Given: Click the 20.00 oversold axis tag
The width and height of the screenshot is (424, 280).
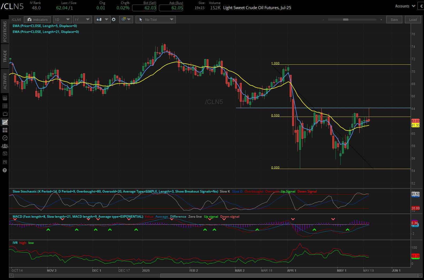Looking at the screenshot, I should (415, 208).
